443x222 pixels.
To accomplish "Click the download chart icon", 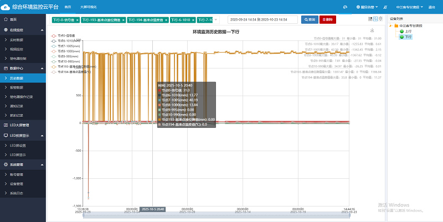I will [372, 30].
